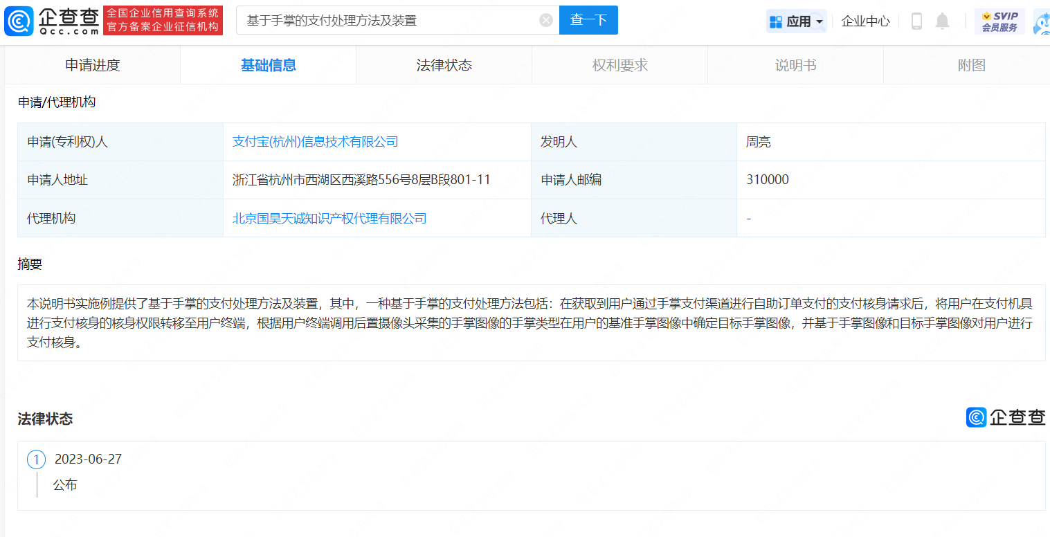This screenshot has height=537, width=1050.
Task: Click the 法律状态 section heading near the bottom
Action: point(45,419)
